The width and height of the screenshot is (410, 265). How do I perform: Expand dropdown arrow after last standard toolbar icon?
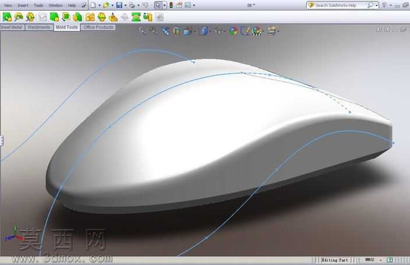coord(194,5)
